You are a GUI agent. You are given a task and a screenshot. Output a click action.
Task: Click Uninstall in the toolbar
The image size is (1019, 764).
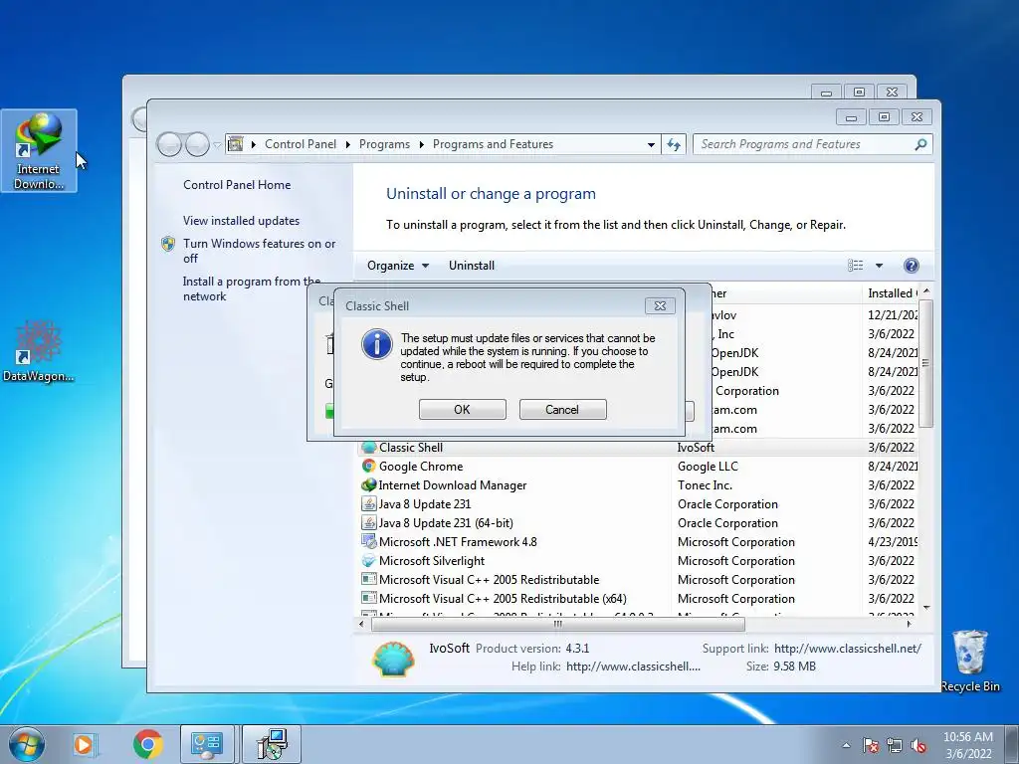(471, 265)
